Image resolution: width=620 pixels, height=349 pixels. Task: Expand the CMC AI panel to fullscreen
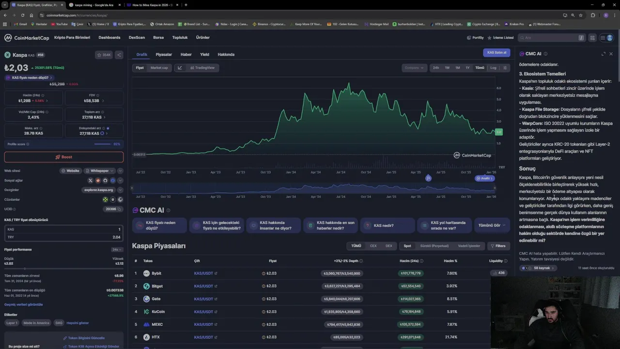tap(604, 54)
